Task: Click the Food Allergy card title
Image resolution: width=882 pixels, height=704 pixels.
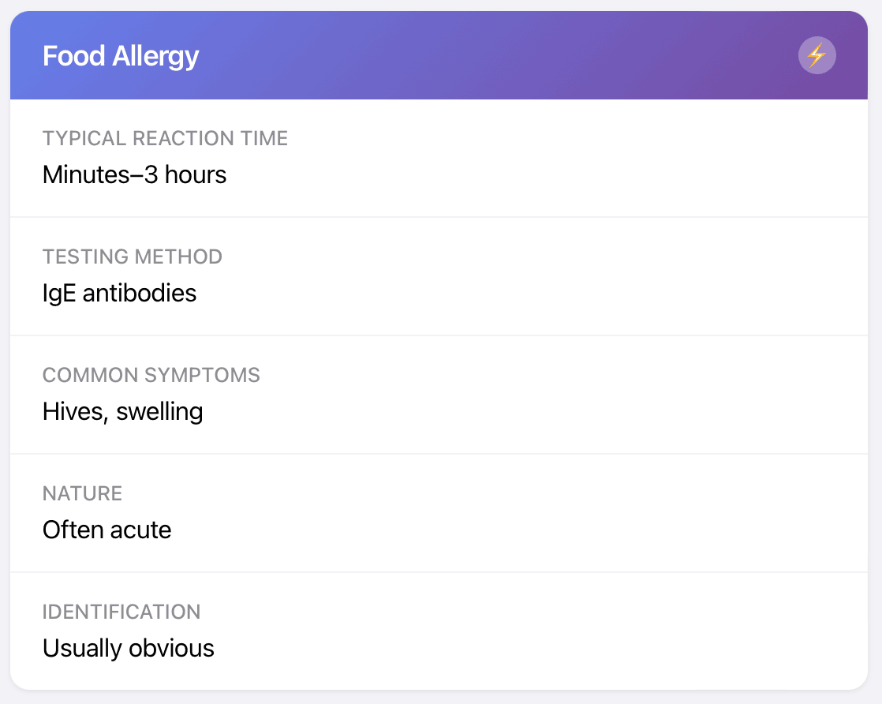Action: [x=121, y=56]
